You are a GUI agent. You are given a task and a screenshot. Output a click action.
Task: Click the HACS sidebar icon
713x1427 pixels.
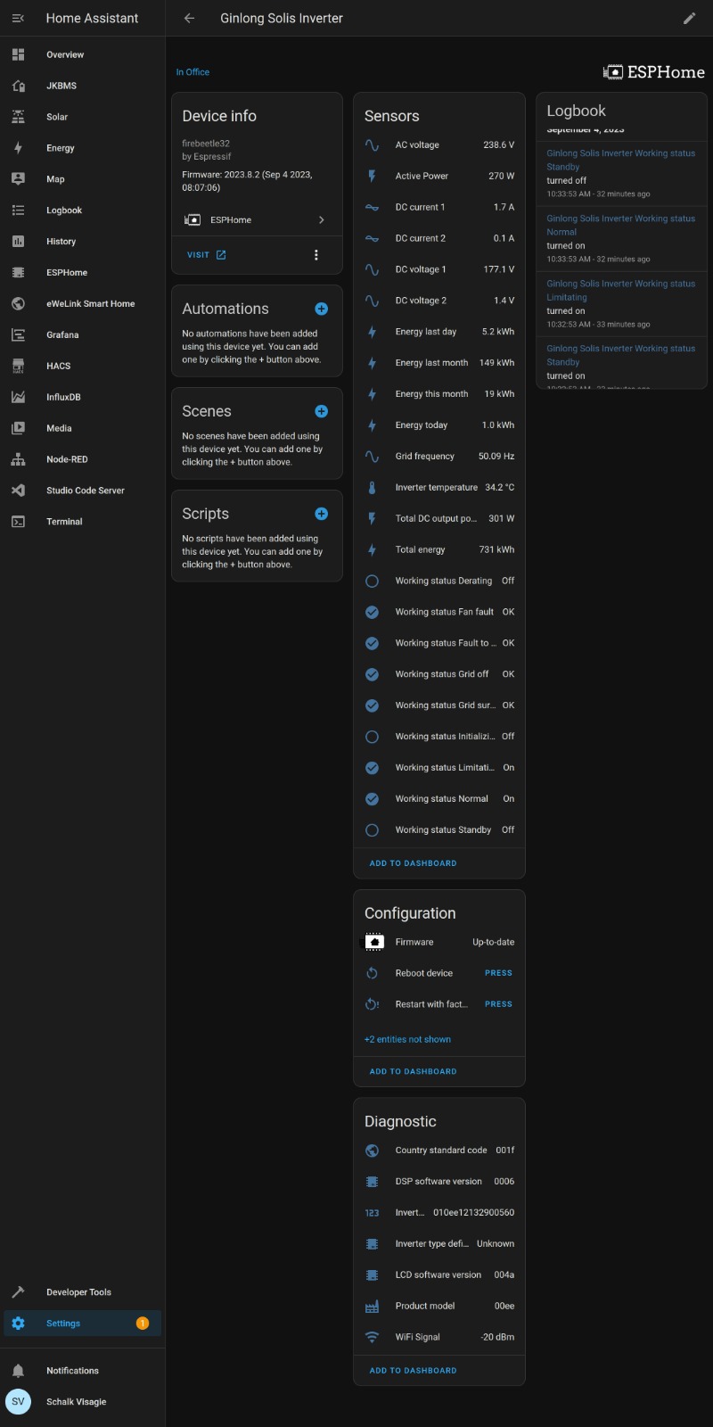[18, 366]
